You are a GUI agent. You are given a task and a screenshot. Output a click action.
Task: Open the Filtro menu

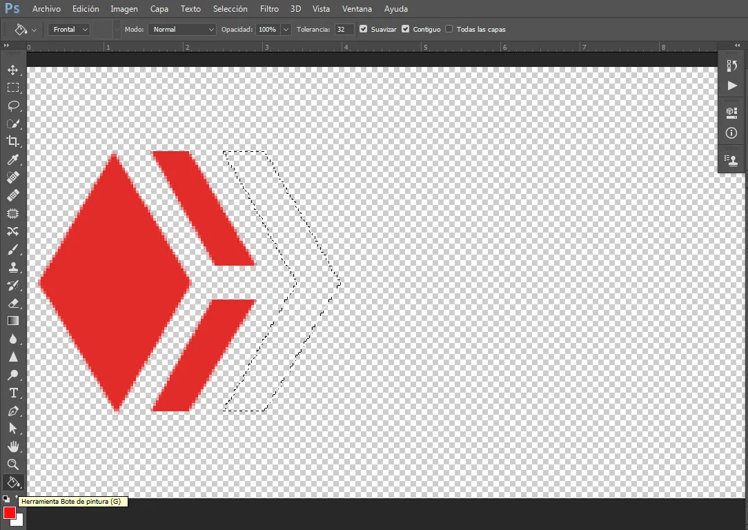(270, 8)
